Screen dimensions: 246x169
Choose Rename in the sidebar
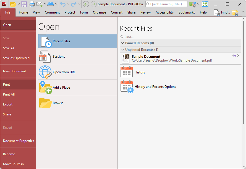18,154
